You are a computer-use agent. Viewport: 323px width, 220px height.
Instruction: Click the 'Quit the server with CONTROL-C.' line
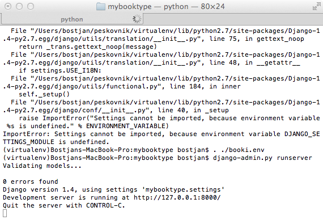[x=64, y=205]
